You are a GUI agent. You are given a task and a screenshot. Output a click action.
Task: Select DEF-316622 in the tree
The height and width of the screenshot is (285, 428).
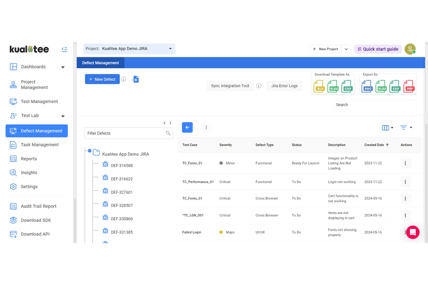(x=121, y=179)
